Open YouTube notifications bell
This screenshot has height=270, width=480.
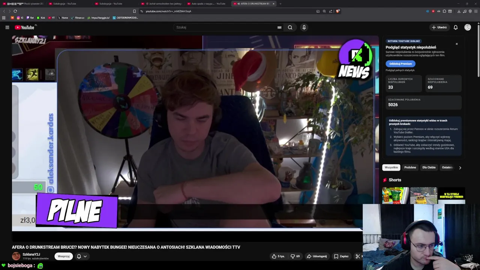tap(456, 27)
